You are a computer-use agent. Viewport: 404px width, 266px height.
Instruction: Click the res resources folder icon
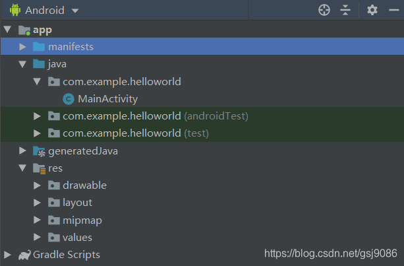coord(40,169)
